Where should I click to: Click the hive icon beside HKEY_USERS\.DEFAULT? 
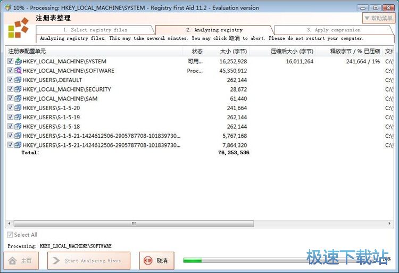point(18,80)
